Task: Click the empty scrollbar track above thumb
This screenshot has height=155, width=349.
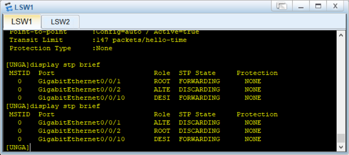Action: (x=341, y=86)
